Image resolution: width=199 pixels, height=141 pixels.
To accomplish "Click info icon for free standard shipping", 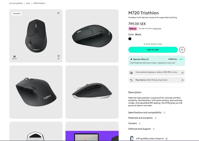I will click(x=182, y=72).
